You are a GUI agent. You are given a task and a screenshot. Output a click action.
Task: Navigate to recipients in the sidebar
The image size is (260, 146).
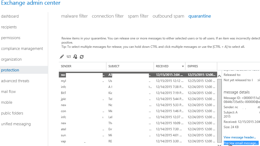coord(9,27)
